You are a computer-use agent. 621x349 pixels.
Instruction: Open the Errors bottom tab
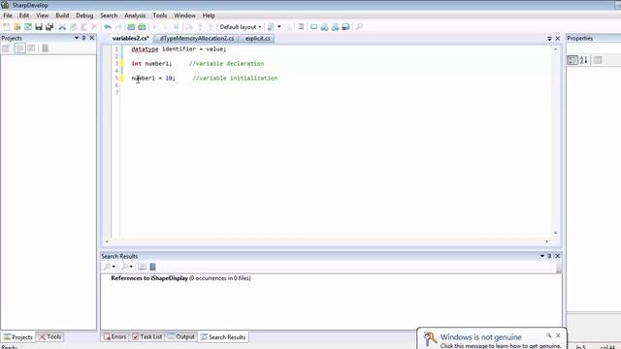point(114,336)
